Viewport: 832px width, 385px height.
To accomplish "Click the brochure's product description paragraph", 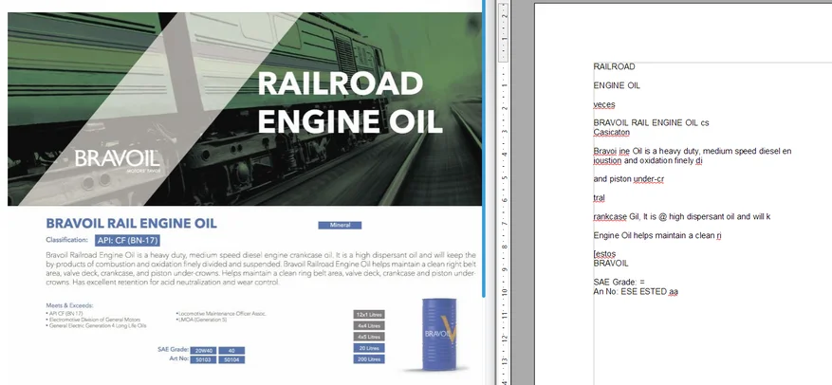I will (261, 269).
